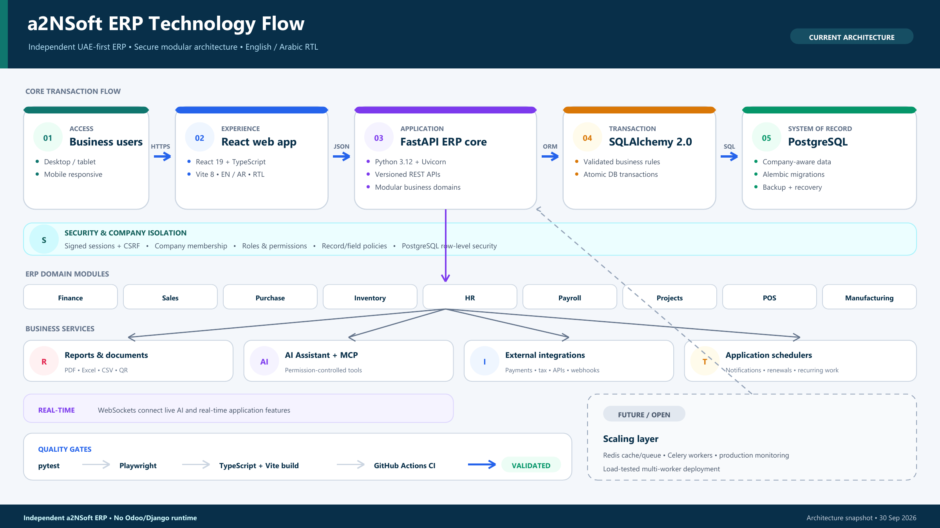Open the Projects module
The height and width of the screenshot is (528, 940).
pos(670,297)
